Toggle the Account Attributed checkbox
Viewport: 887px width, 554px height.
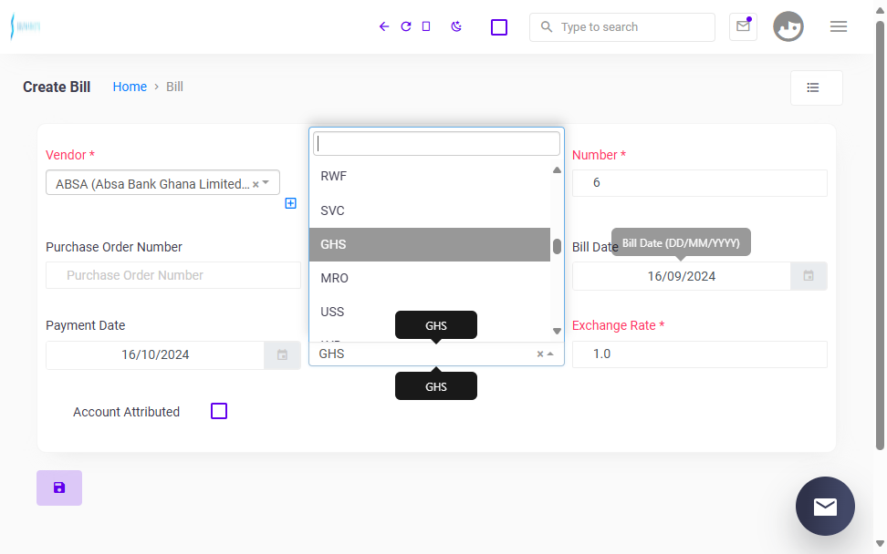pos(219,411)
